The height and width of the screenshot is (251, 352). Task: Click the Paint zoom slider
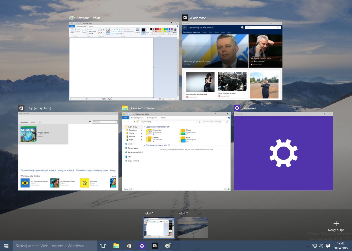169,99
